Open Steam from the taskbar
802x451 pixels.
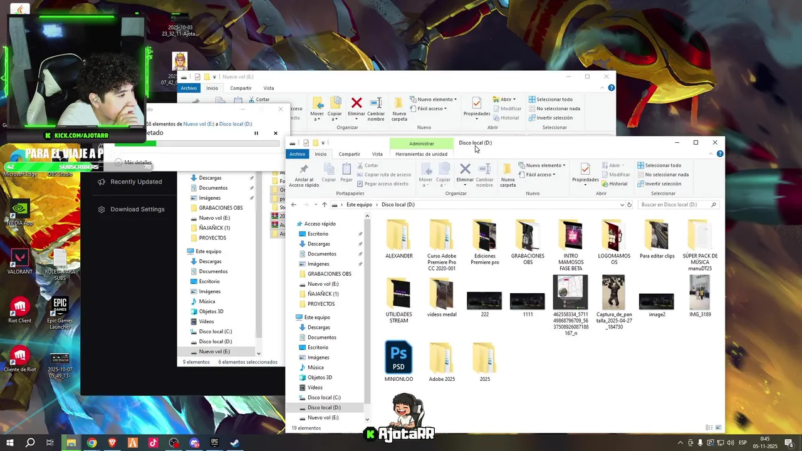click(x=234, y=443)
